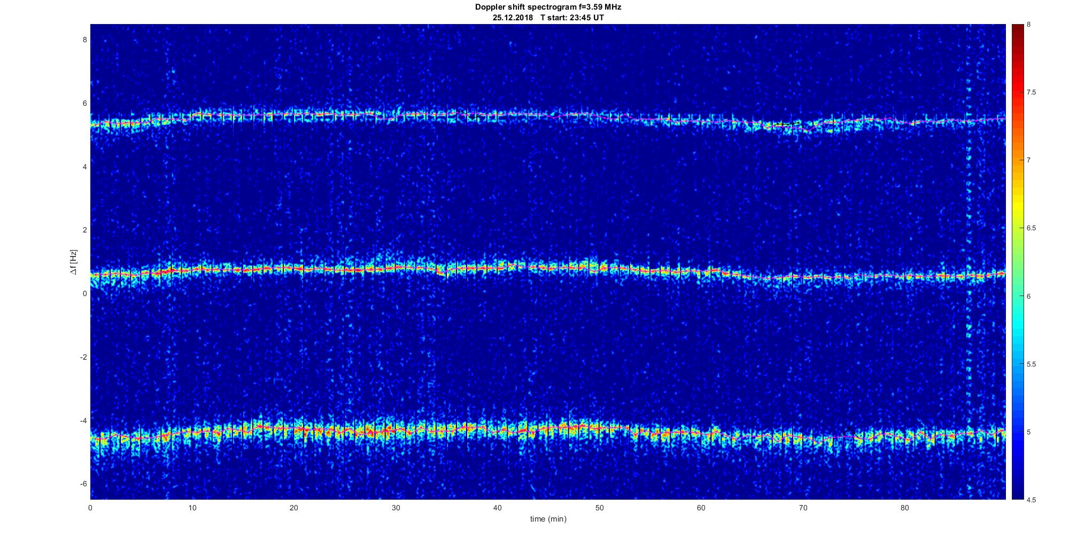Screen dimensions: 1069x536
Task: Click the x-axis tick label '20'
Action: point(294,508)
